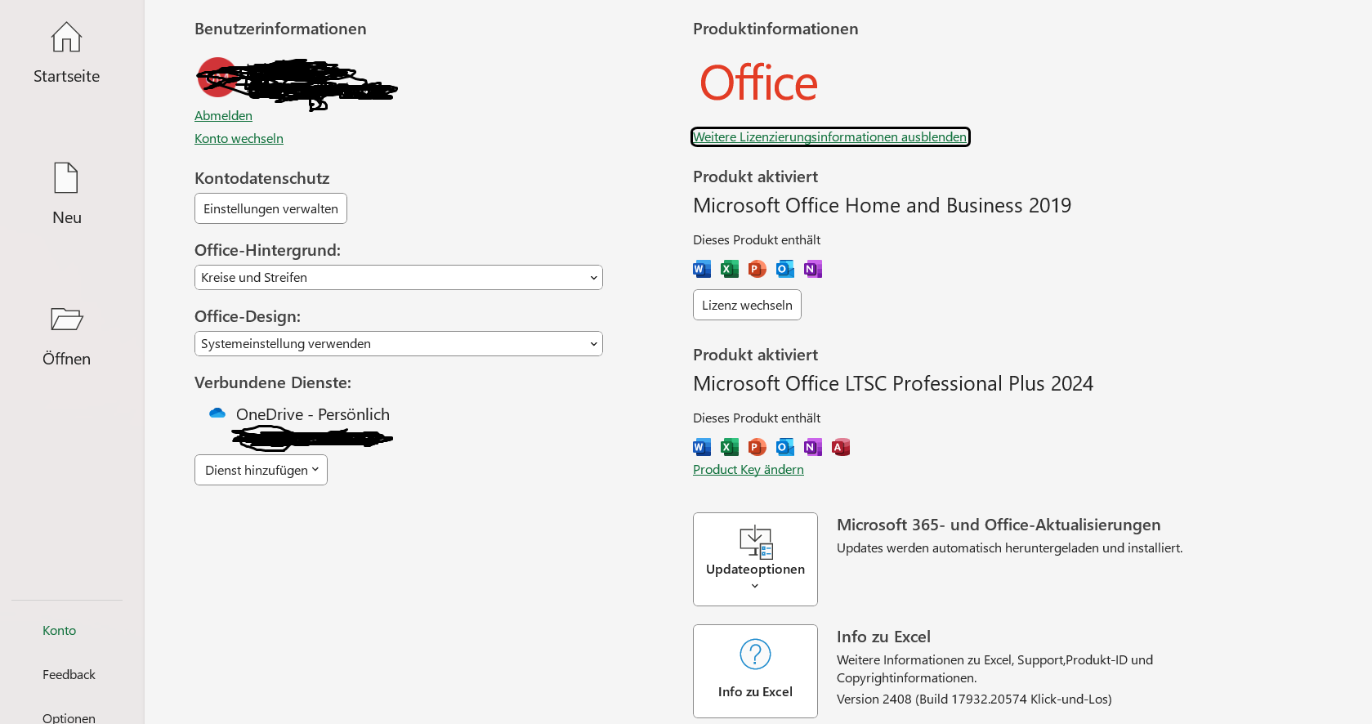The width and height of the screenshot is (1372, 724).
Task: Click the Access icon under LTSC Professional Plus 2024
Action: pyautogui.click(x=841, y=447)
